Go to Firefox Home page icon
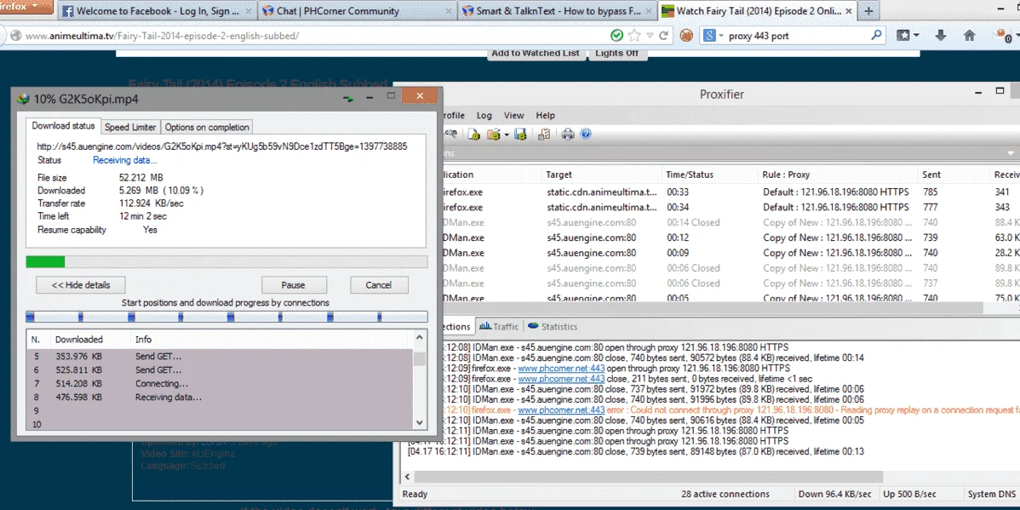Viewport: 1020px width, 510px height. pos(969,35)
